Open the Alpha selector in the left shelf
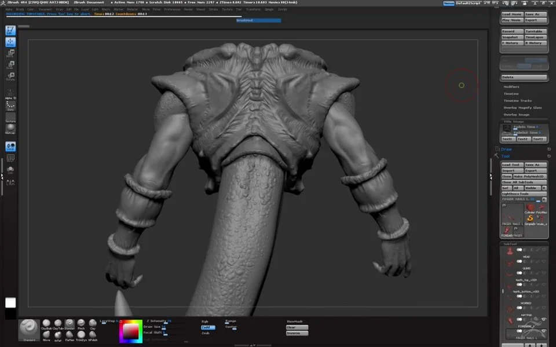 click(10, 94)
